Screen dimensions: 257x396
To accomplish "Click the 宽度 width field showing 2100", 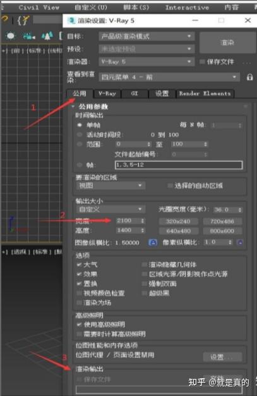I will tap(128, 221).
